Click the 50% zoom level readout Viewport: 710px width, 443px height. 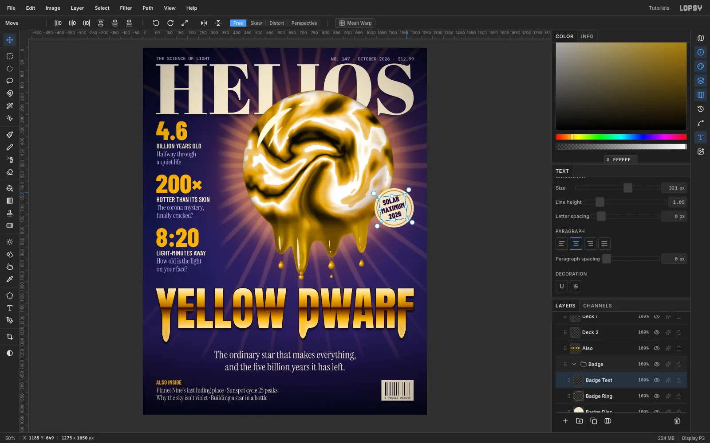coord(10,438)
